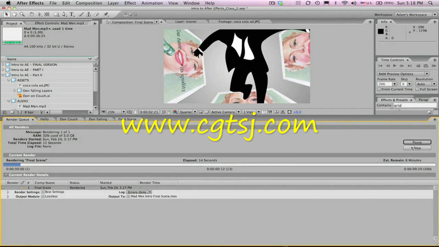Jump to first frame in Time Controls
Viewport: 439px width, 247px height.
(380, 65)
